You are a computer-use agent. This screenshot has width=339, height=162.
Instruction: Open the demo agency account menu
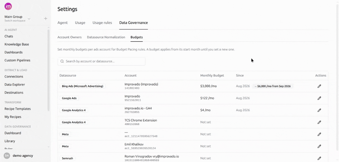[23, 156]
